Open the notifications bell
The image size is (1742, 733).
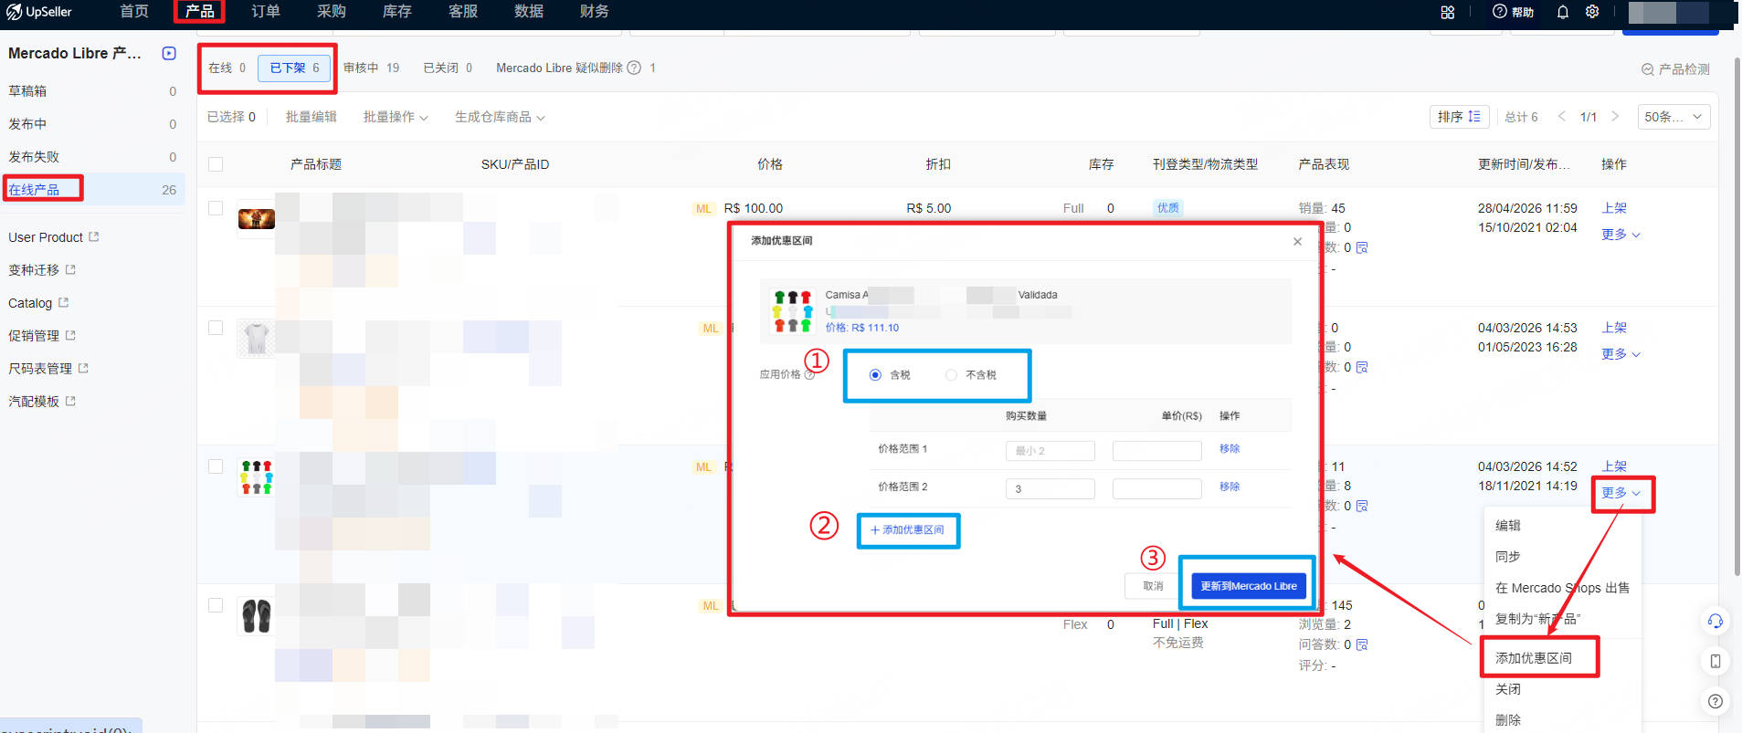coord(1563,12)
